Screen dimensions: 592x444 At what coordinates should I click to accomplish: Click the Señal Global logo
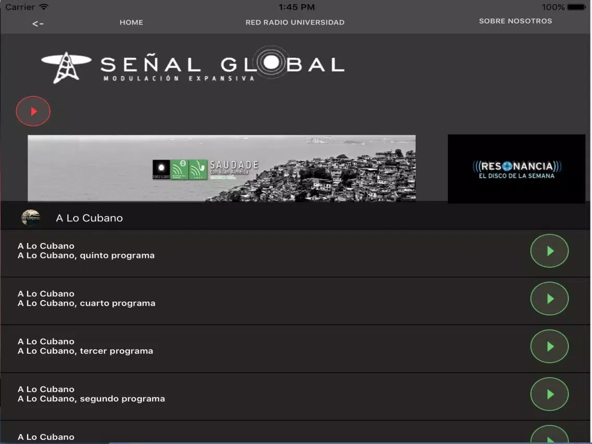pos(192,65)
